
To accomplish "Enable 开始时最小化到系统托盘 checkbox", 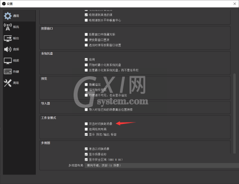I will pyautogui.click(x=86, y=65).
